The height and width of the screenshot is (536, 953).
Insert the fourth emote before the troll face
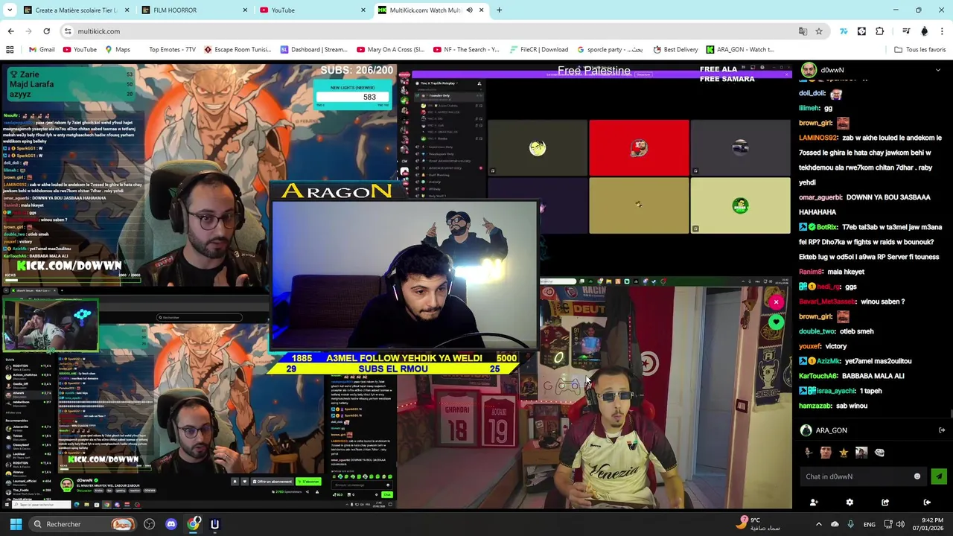[861, 452]
